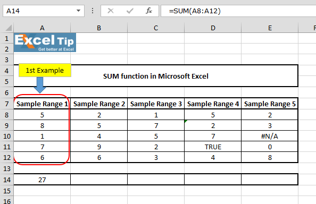Click the #N/A cell in Sample Range 5
Viewport: 316px width, 204px height.
270,136
